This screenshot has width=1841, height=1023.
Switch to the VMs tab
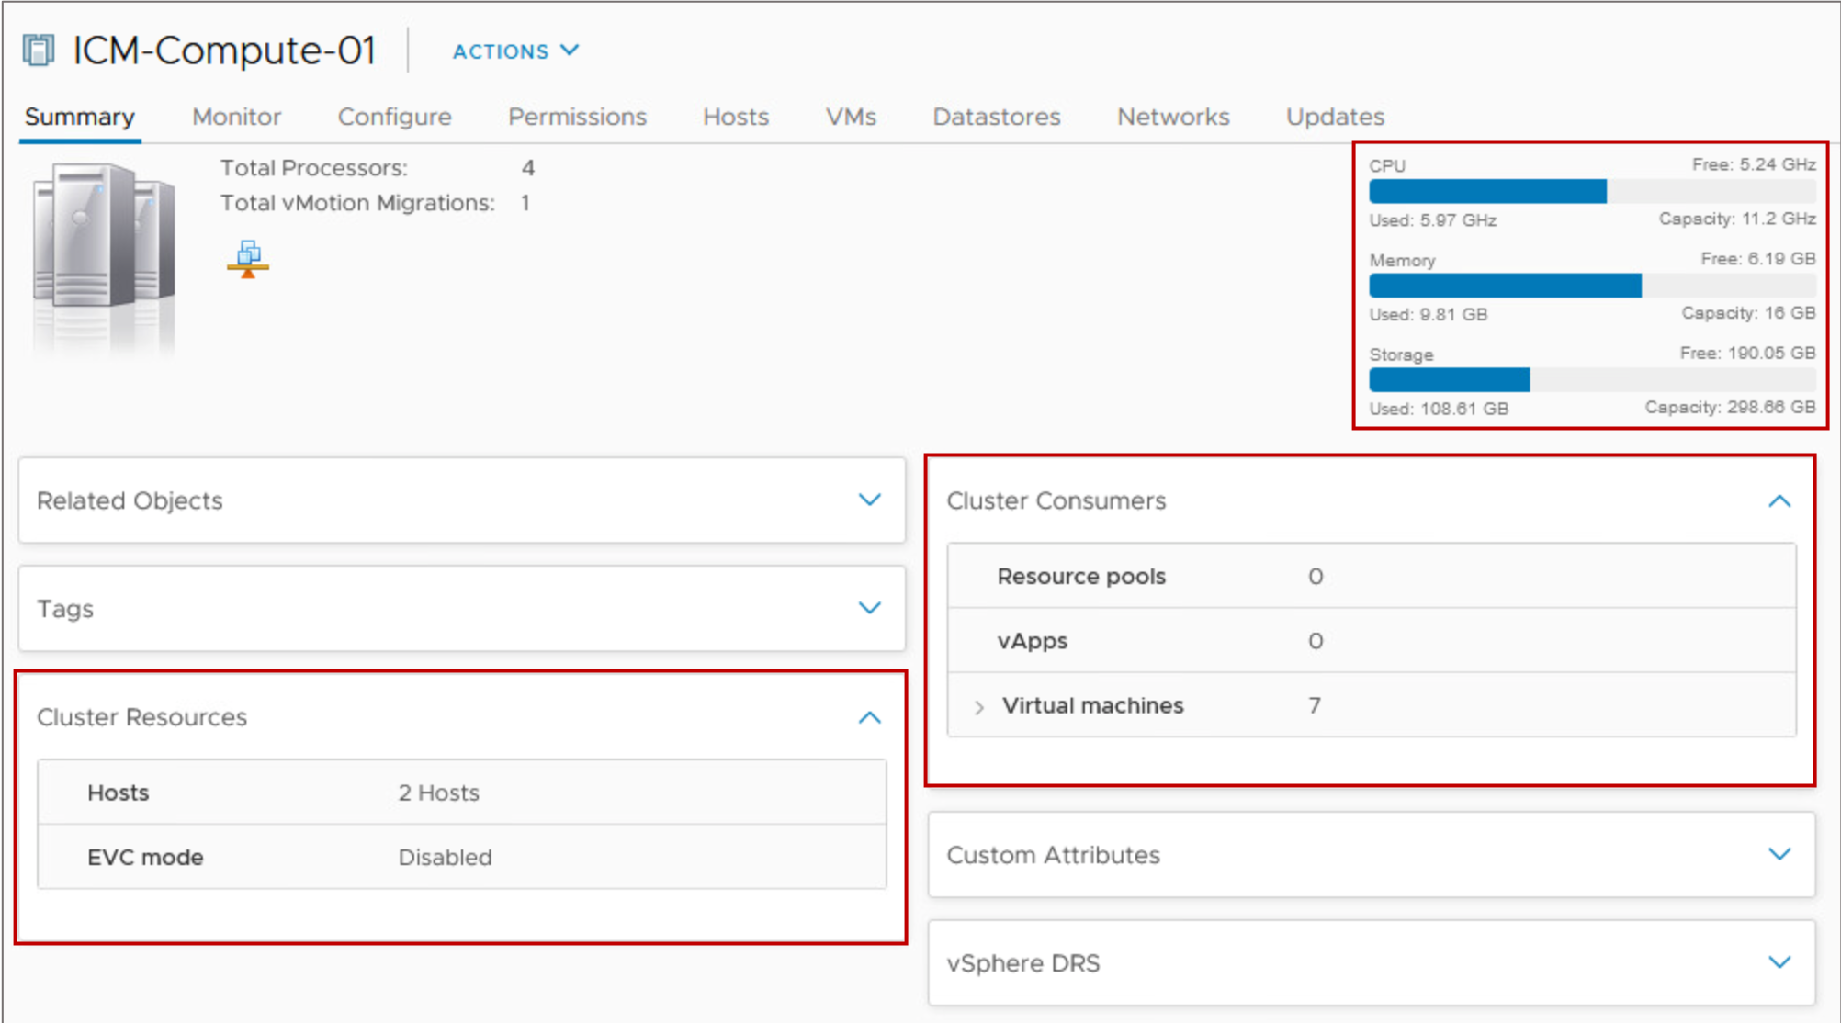tap(851, 117)
